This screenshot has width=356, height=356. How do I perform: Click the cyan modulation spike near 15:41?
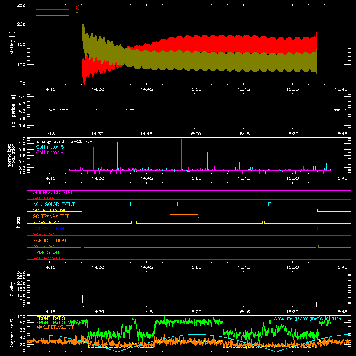[328, 160]
